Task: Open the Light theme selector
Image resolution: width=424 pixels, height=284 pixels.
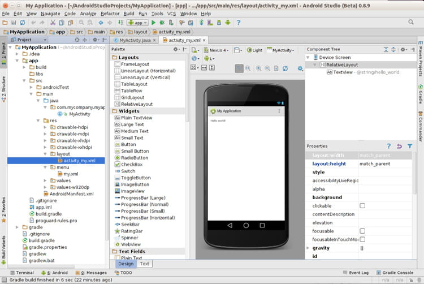Action: (x=254, y=50)
